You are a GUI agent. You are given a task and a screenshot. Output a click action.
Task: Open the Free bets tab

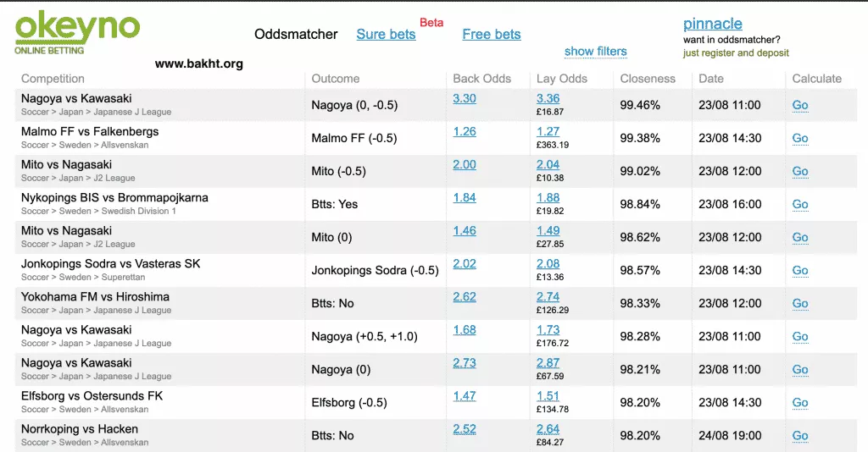(492, 35)
